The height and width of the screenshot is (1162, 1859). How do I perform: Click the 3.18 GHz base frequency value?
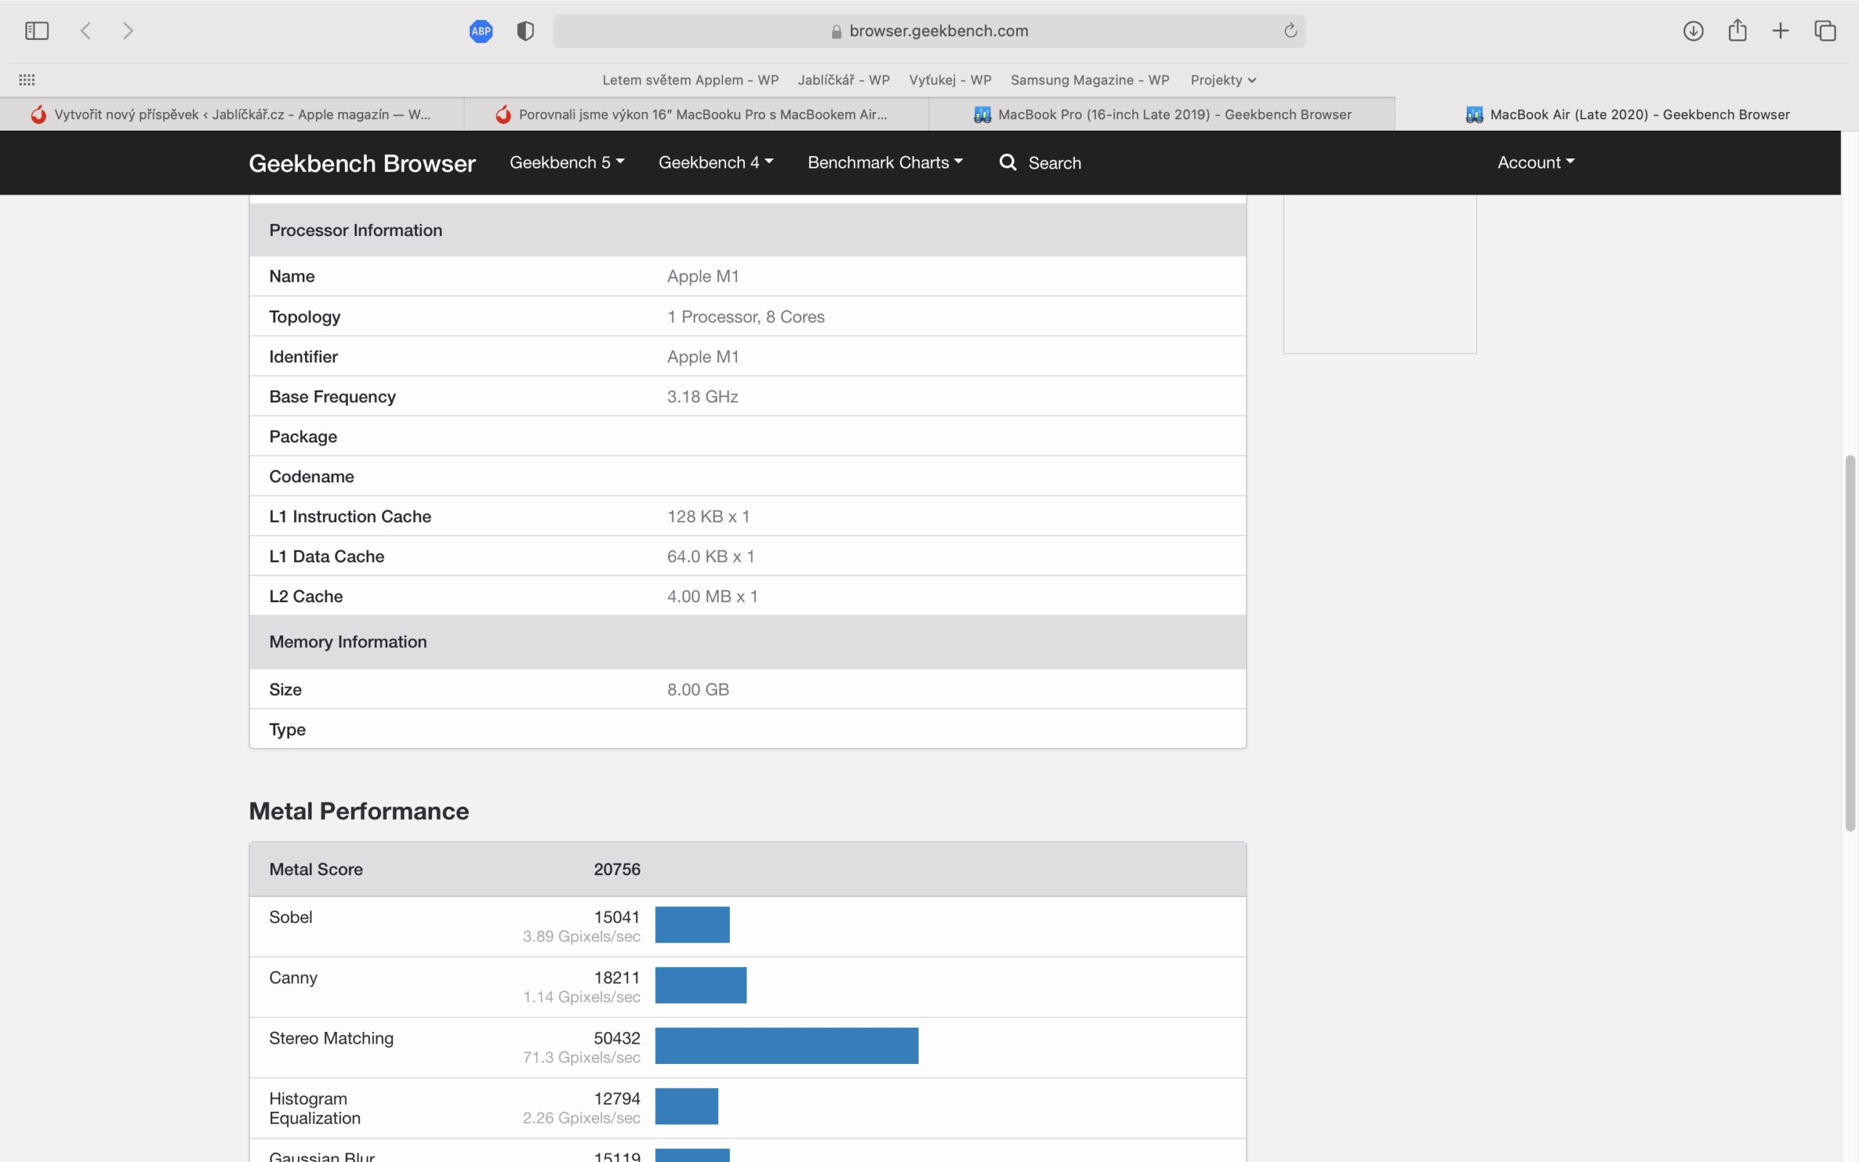click(702, 397)
